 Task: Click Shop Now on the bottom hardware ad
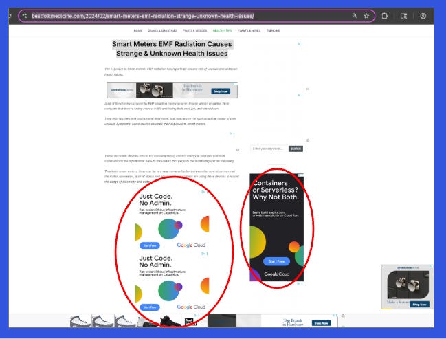(322, 323)
